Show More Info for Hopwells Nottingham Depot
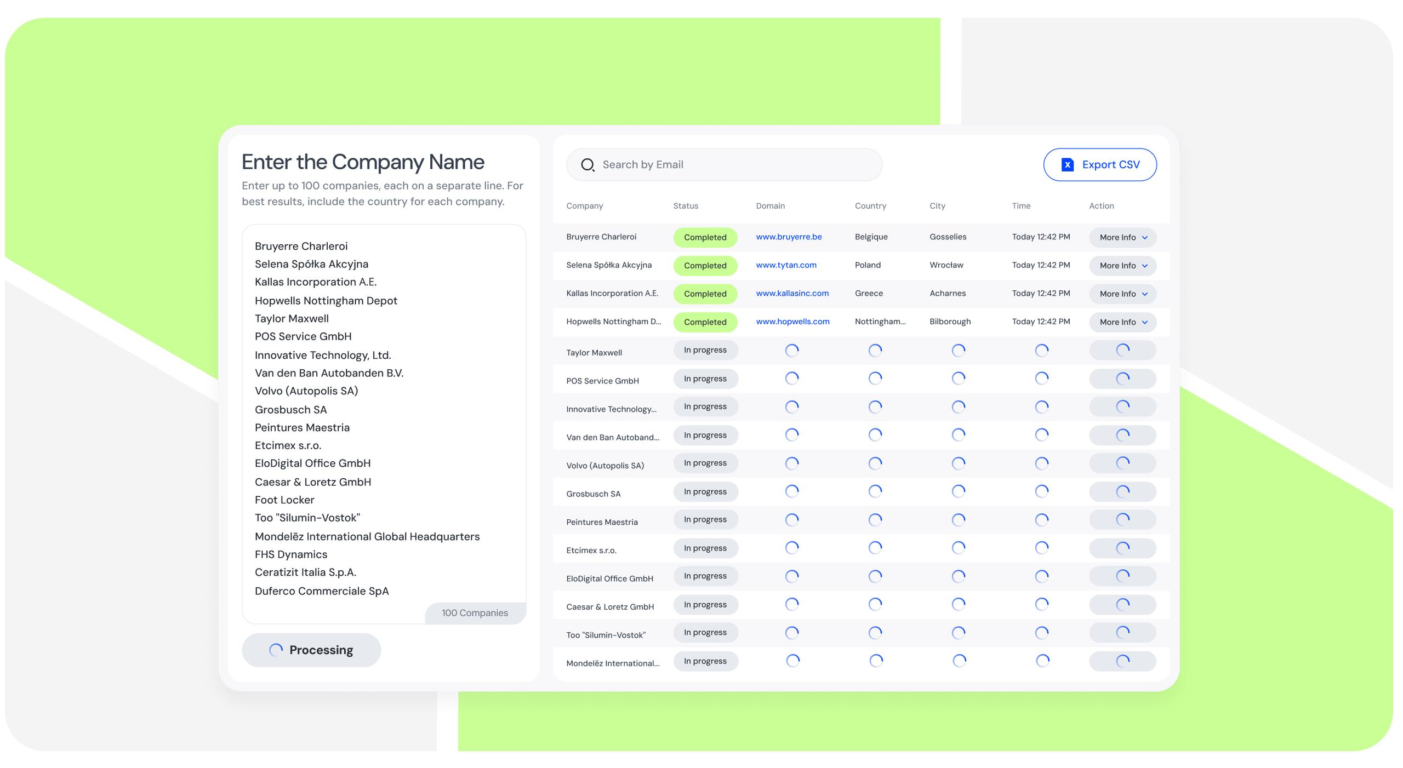 coord(1122,322)
